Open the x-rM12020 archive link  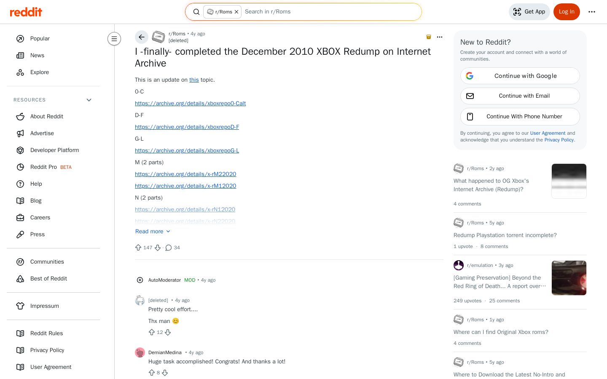coord(185,186)
